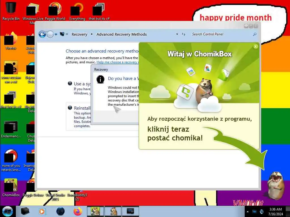Open the media player taskbar icon

pyautogui.click(x=42, y=211)
